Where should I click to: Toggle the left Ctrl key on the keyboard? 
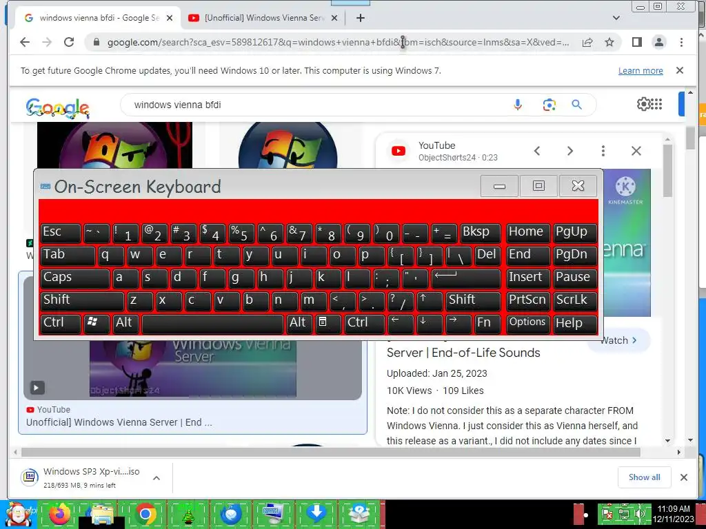[x=61, y=324]
